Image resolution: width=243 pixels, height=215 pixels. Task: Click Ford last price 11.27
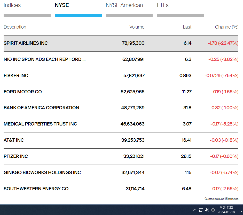click(x=187, y=92)
